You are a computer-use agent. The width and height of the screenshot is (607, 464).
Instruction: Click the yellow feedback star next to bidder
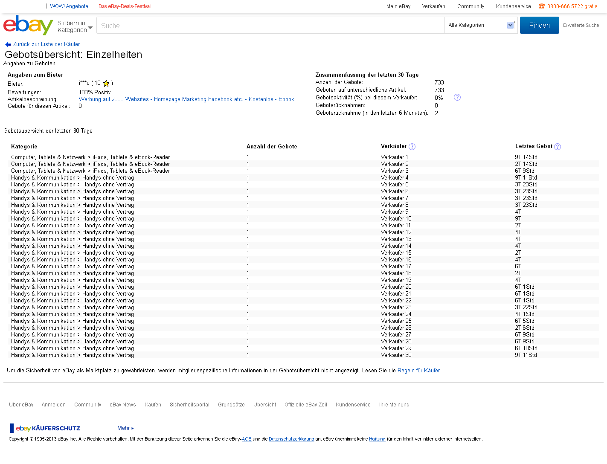[106, 83]
